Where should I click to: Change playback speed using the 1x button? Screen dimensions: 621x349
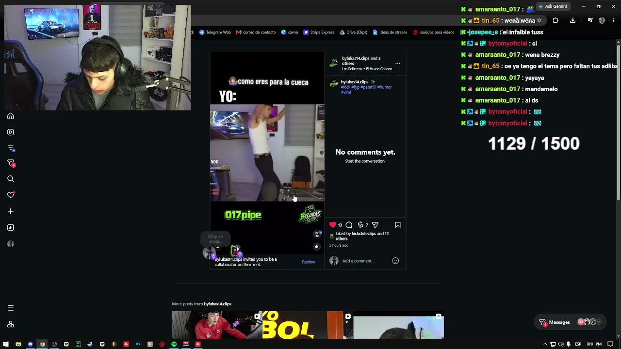pyautogui.click(x=318, y=234)
